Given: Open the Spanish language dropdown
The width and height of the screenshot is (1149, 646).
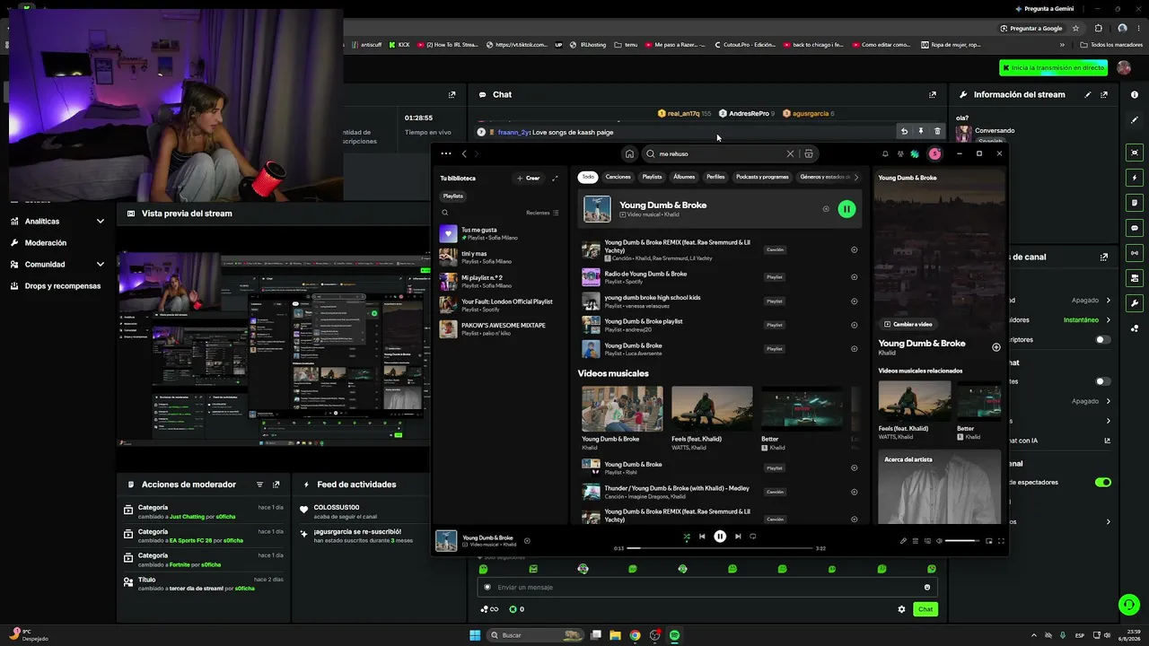Looking at the screenshot, I should [x=990, y=141].
